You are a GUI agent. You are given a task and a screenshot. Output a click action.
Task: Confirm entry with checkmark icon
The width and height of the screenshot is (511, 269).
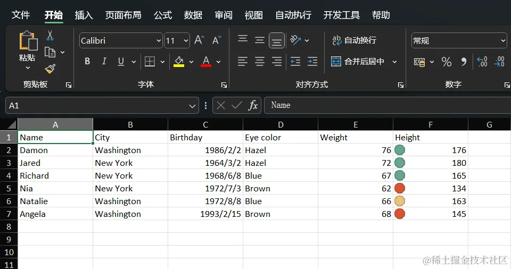click(x=236, y=105)
